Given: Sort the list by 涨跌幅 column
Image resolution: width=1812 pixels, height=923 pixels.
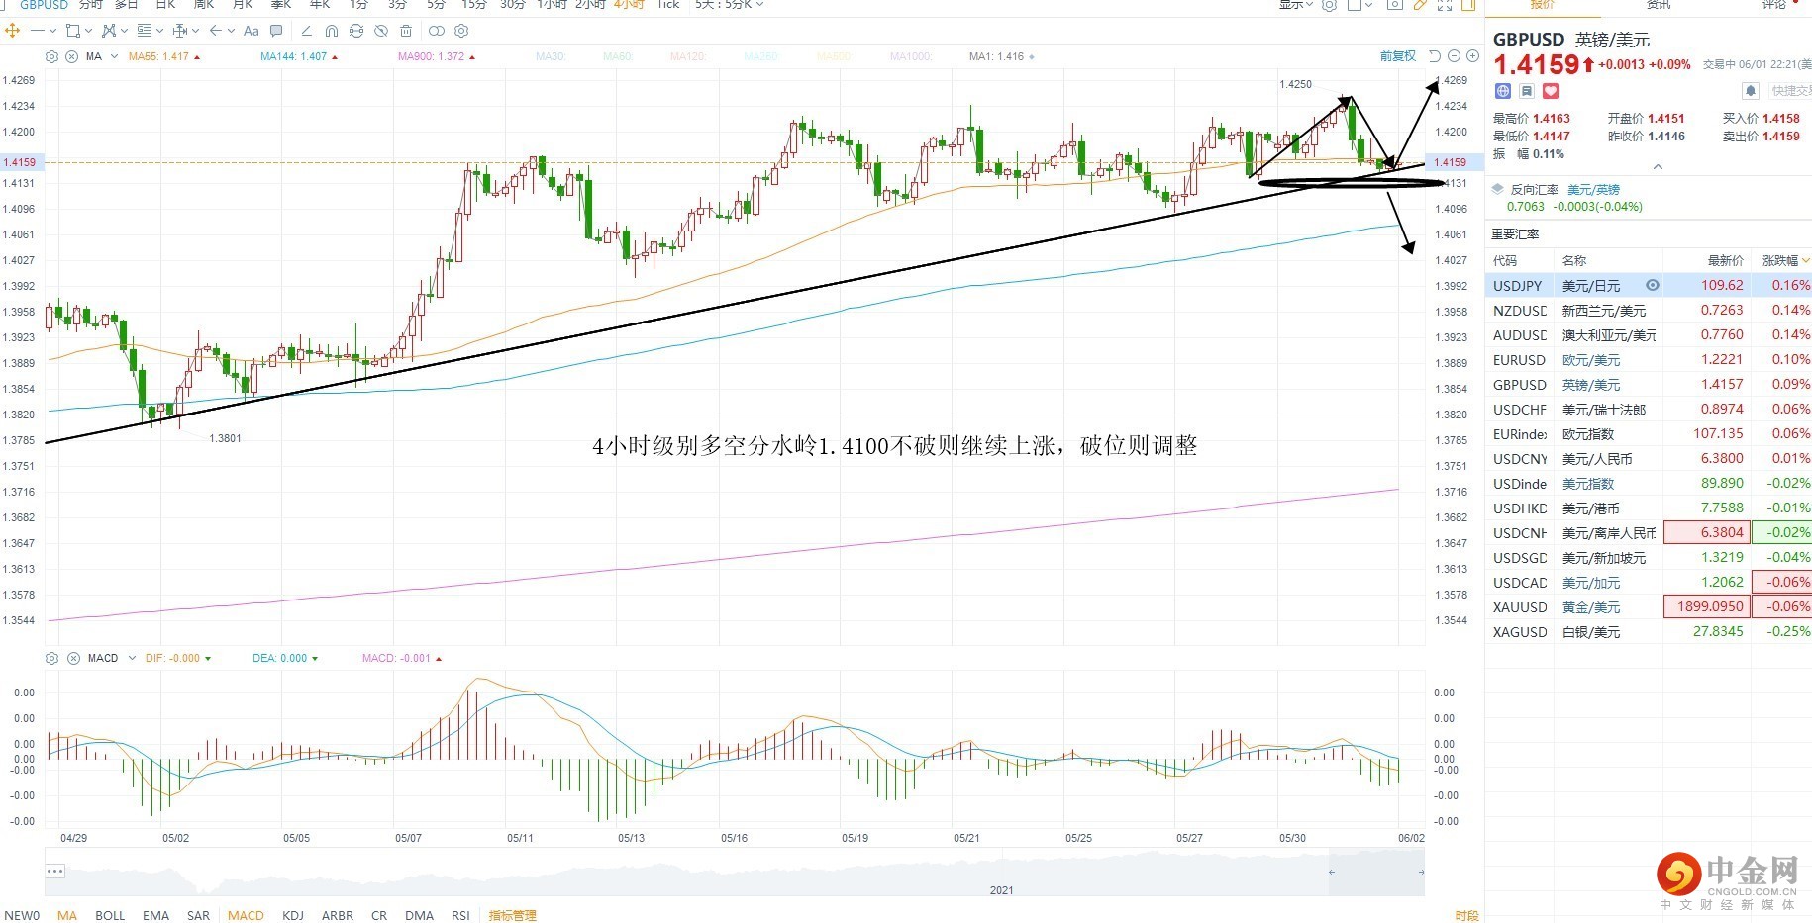Looking at the screenshot, I should pos(1785,260).
